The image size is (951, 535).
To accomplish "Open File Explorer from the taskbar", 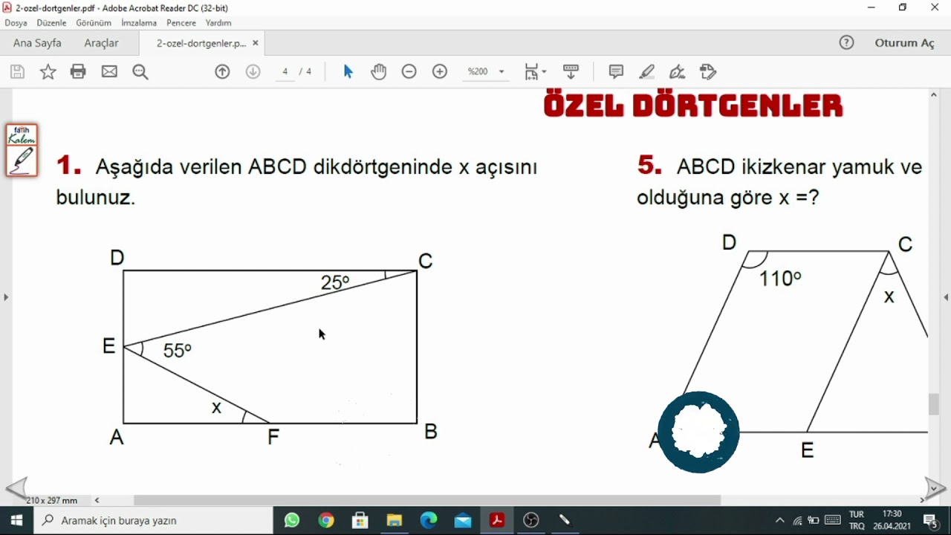I will coord(395,521).
